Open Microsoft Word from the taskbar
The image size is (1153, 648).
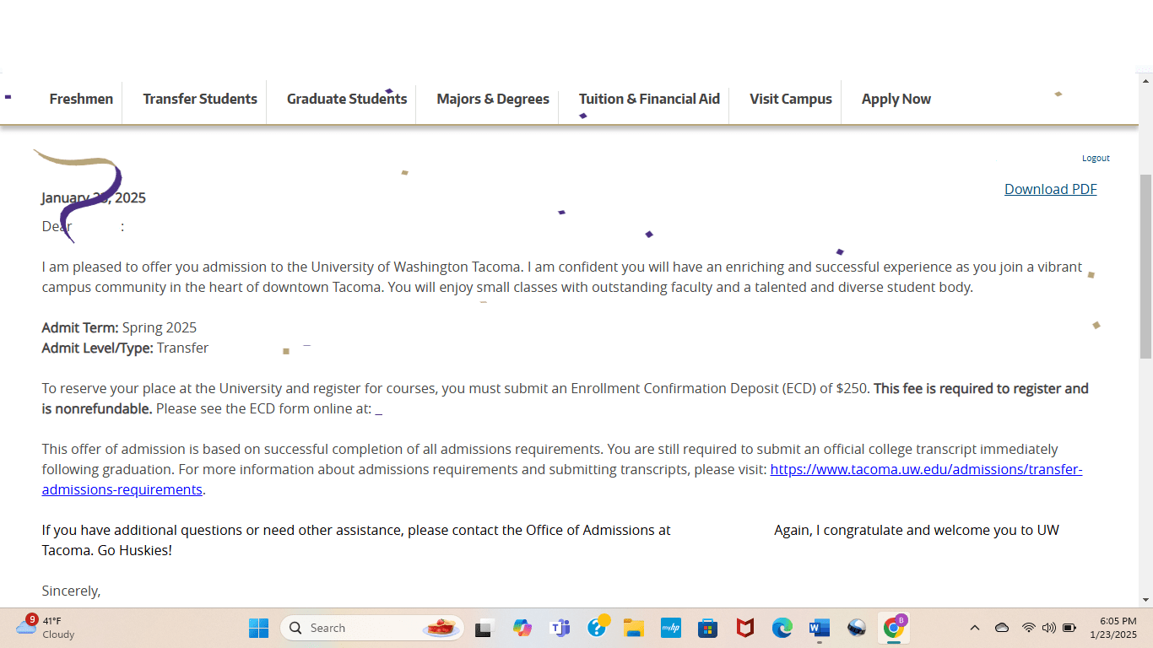(x=819, y=628)
